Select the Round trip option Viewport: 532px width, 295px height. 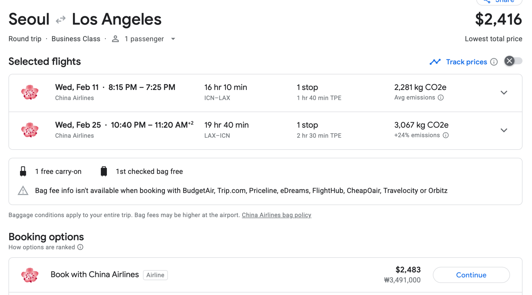click(25, 39)
